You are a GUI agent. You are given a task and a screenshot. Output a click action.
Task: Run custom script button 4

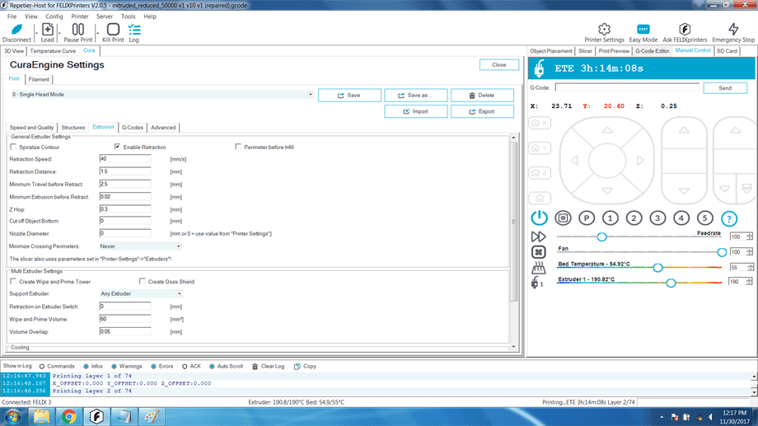681,218
